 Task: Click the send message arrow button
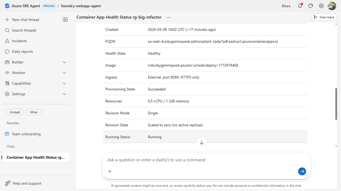pos(302,171)
